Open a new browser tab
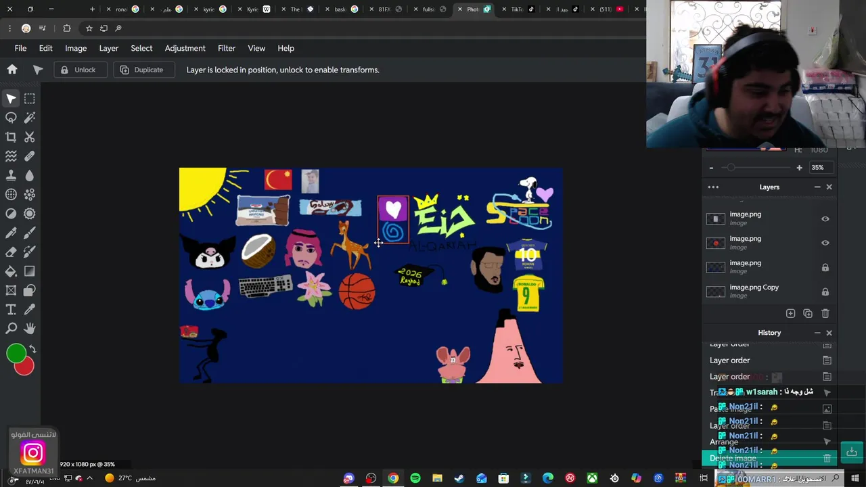866x487 pixels. click(x=92, y=9)
